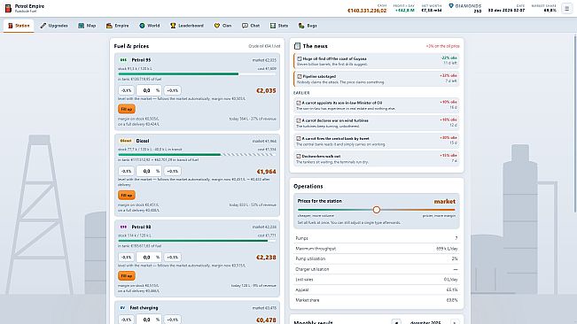Screen dimensions: 577x324
Task: Open the Station tab
Action: 19,26
